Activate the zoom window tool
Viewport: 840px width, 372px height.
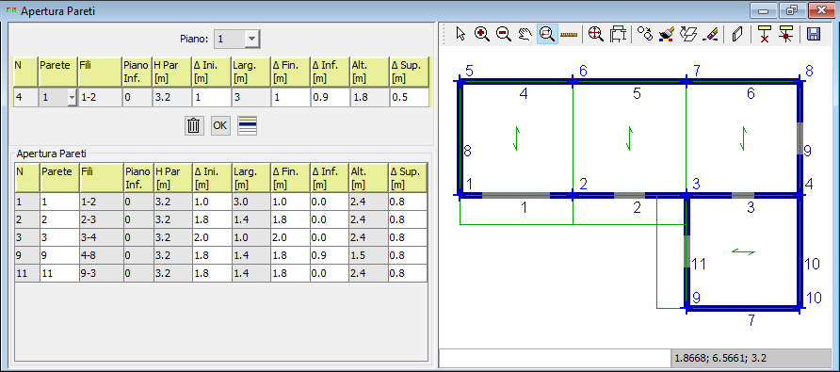click(546, 34)
